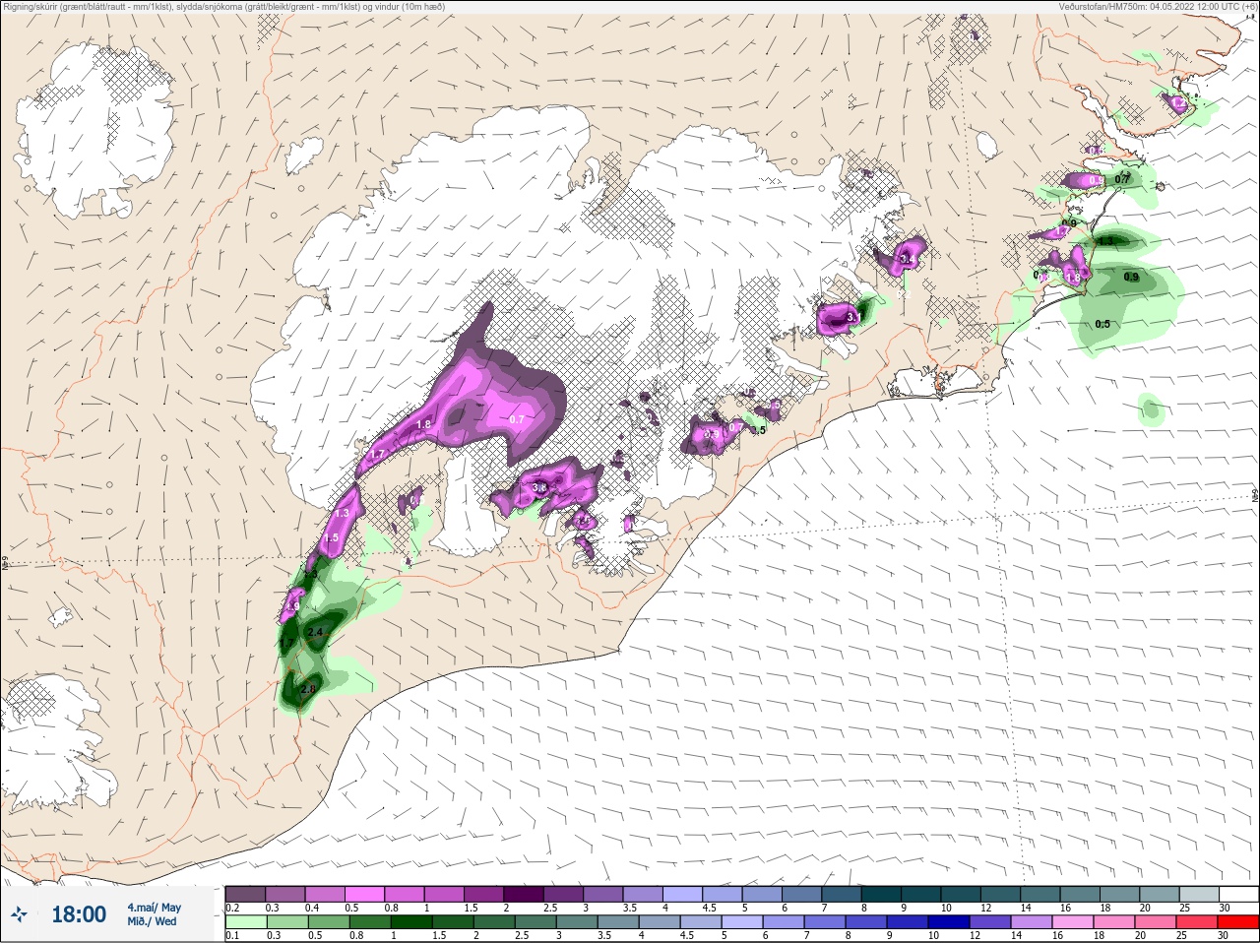
Task: Click the Veðurstofan wind-star logo icon
Action: click(x=20, y=914)
